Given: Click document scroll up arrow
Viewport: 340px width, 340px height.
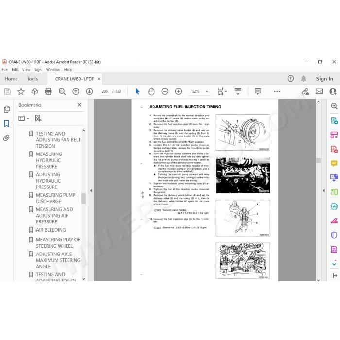Looking at the screenshot, I should click(318, 102).
